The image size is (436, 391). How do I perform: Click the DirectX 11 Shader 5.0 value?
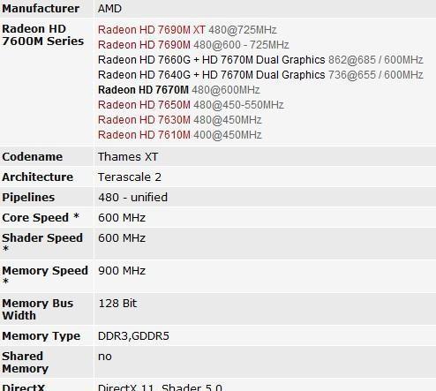pyautogui.click(x=160, y=387)
